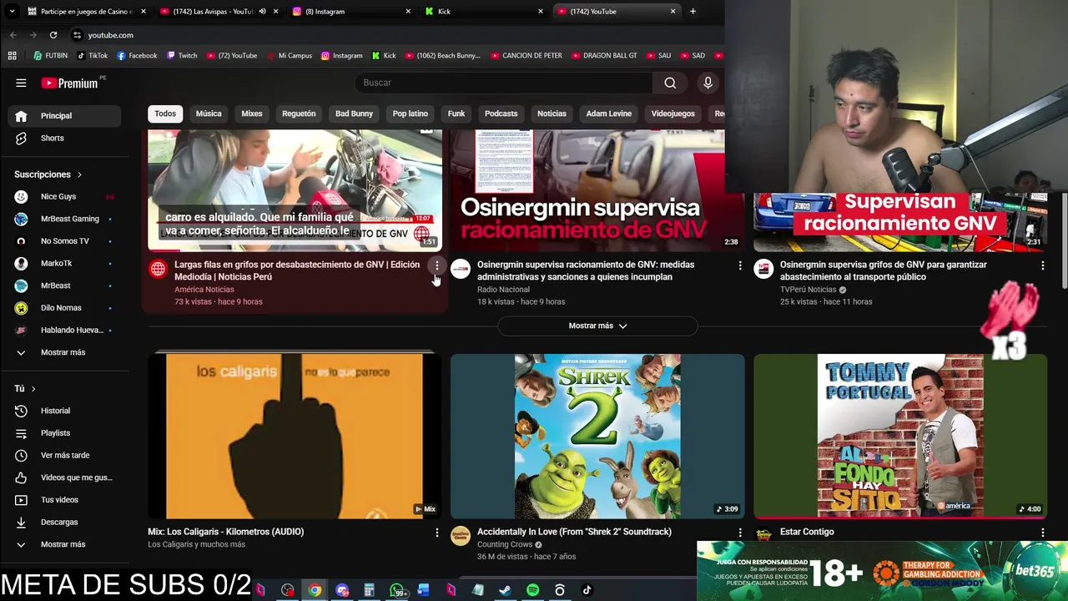Select the Todos filter chip
1068x601 pixels.
[x=165, y=114]
